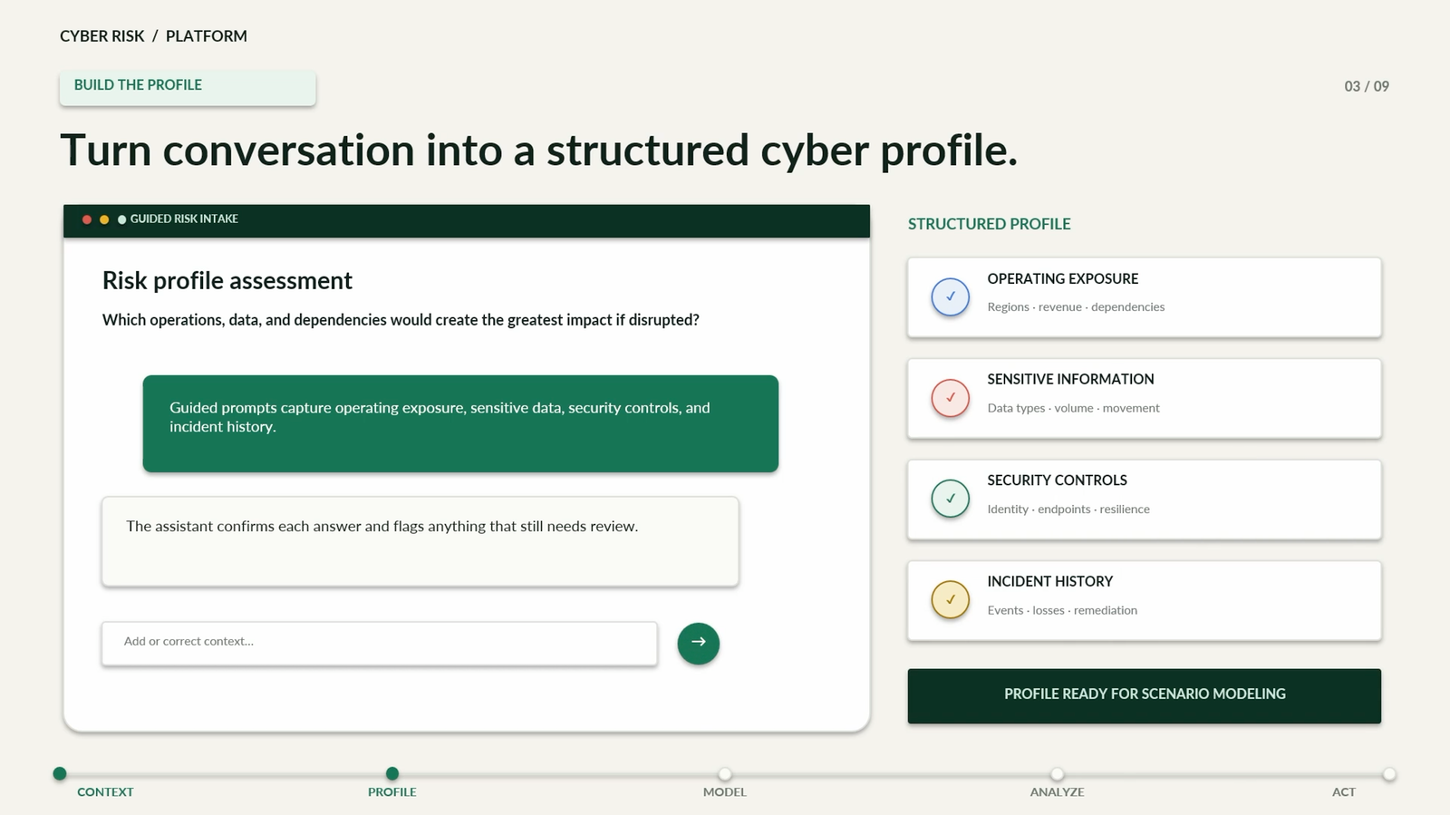Image resolution: width=1450 pixels, height=815 pixels.
Task: Open the Sensitive Information card
Action: (1144, 399)
